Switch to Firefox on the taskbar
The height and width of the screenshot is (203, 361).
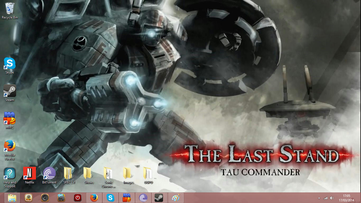tap(94, 198)
